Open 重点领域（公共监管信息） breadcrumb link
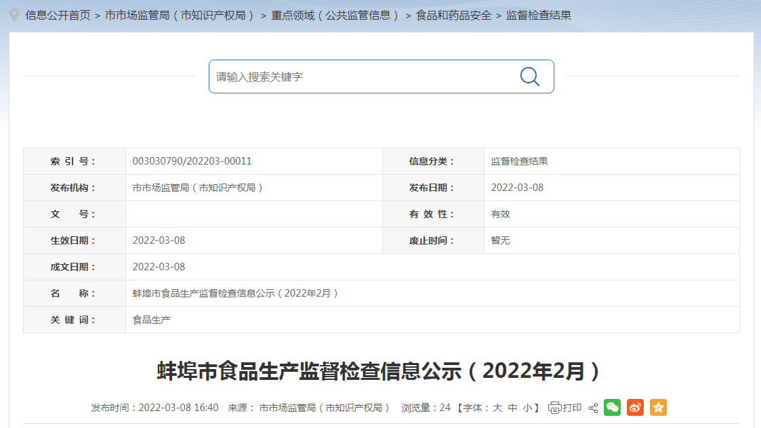761x428 pixels. pyautogui.click(x=336, y=16)
